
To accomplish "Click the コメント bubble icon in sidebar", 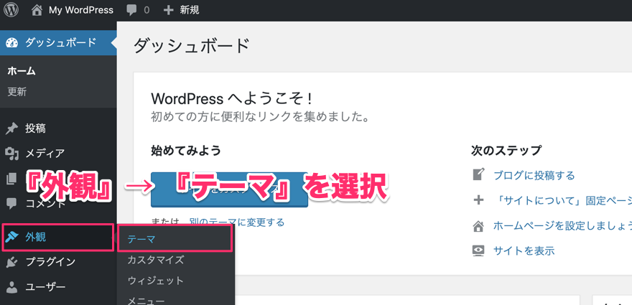I will coord(12,204).
